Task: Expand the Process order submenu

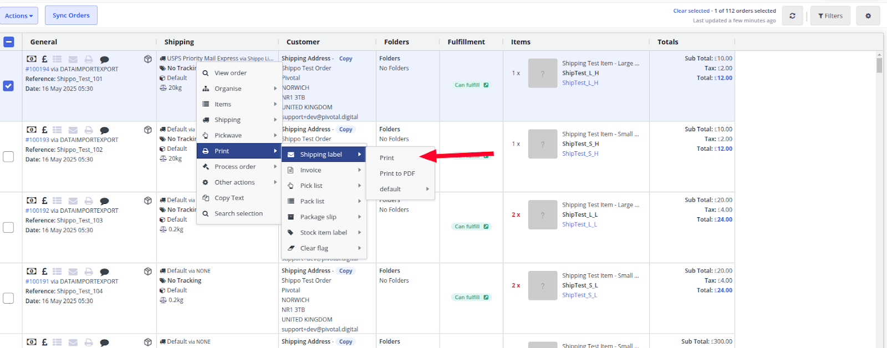Action: [239, 166]
